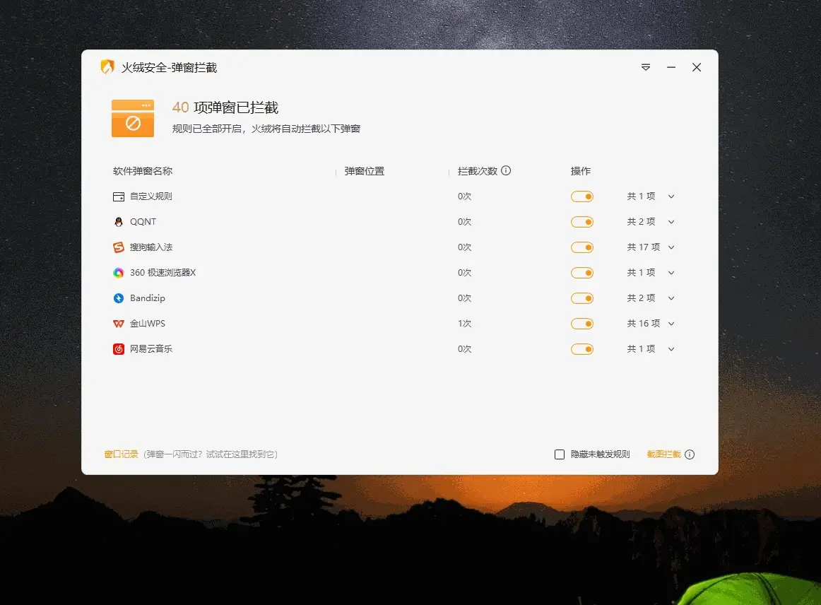Screen dimensions: 821x605
Task: Click the 软件弹窗名称 column header
Action: (x=143, y=171)
